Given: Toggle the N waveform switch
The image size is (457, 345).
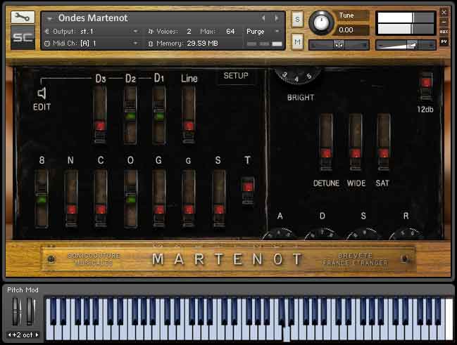Looking at the screenshot, I should click(x=71, y=198).
